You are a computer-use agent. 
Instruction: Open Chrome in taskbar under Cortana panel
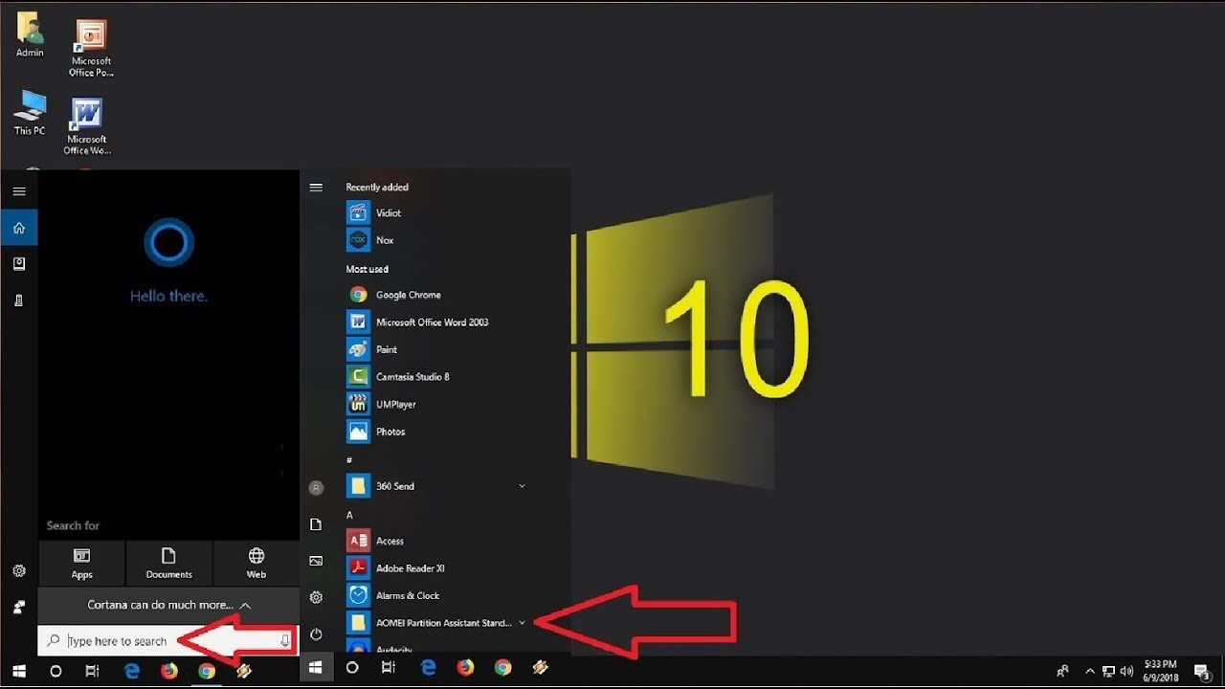pos(207,671)
